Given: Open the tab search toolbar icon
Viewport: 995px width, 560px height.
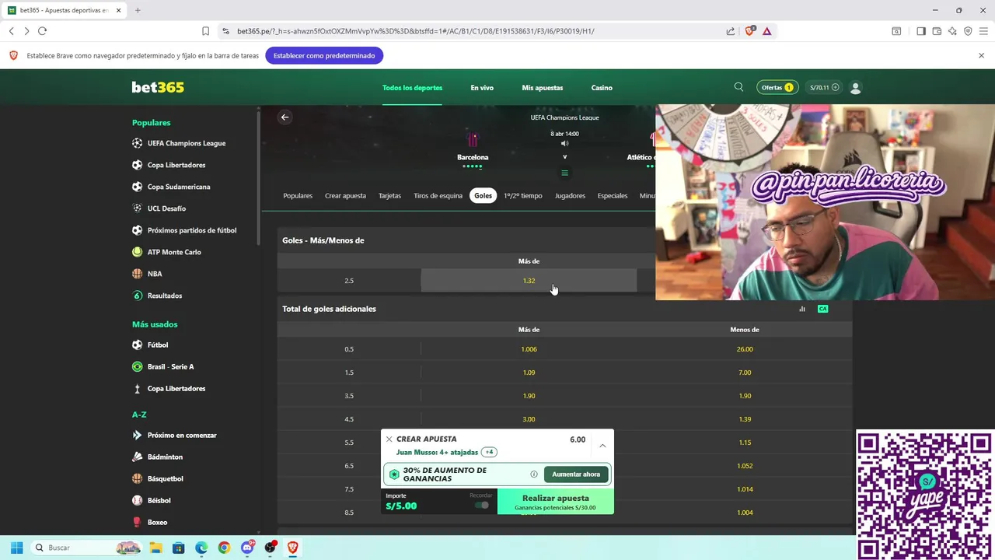Looking at the screenshot, I should 896,31.
